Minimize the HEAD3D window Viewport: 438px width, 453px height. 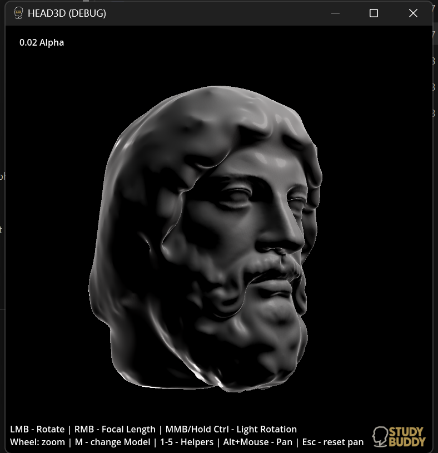(335, 13)
